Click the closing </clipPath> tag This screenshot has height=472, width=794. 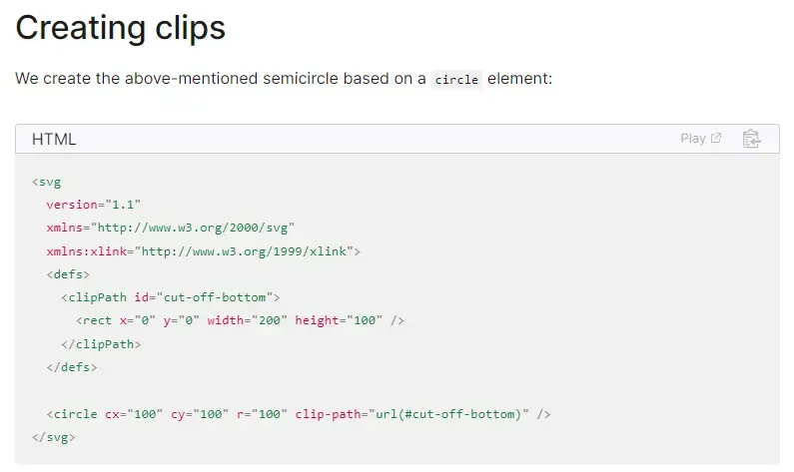[x=101, y=344]
